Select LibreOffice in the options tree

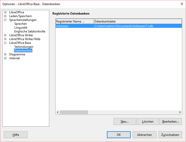tap(17, 12)
